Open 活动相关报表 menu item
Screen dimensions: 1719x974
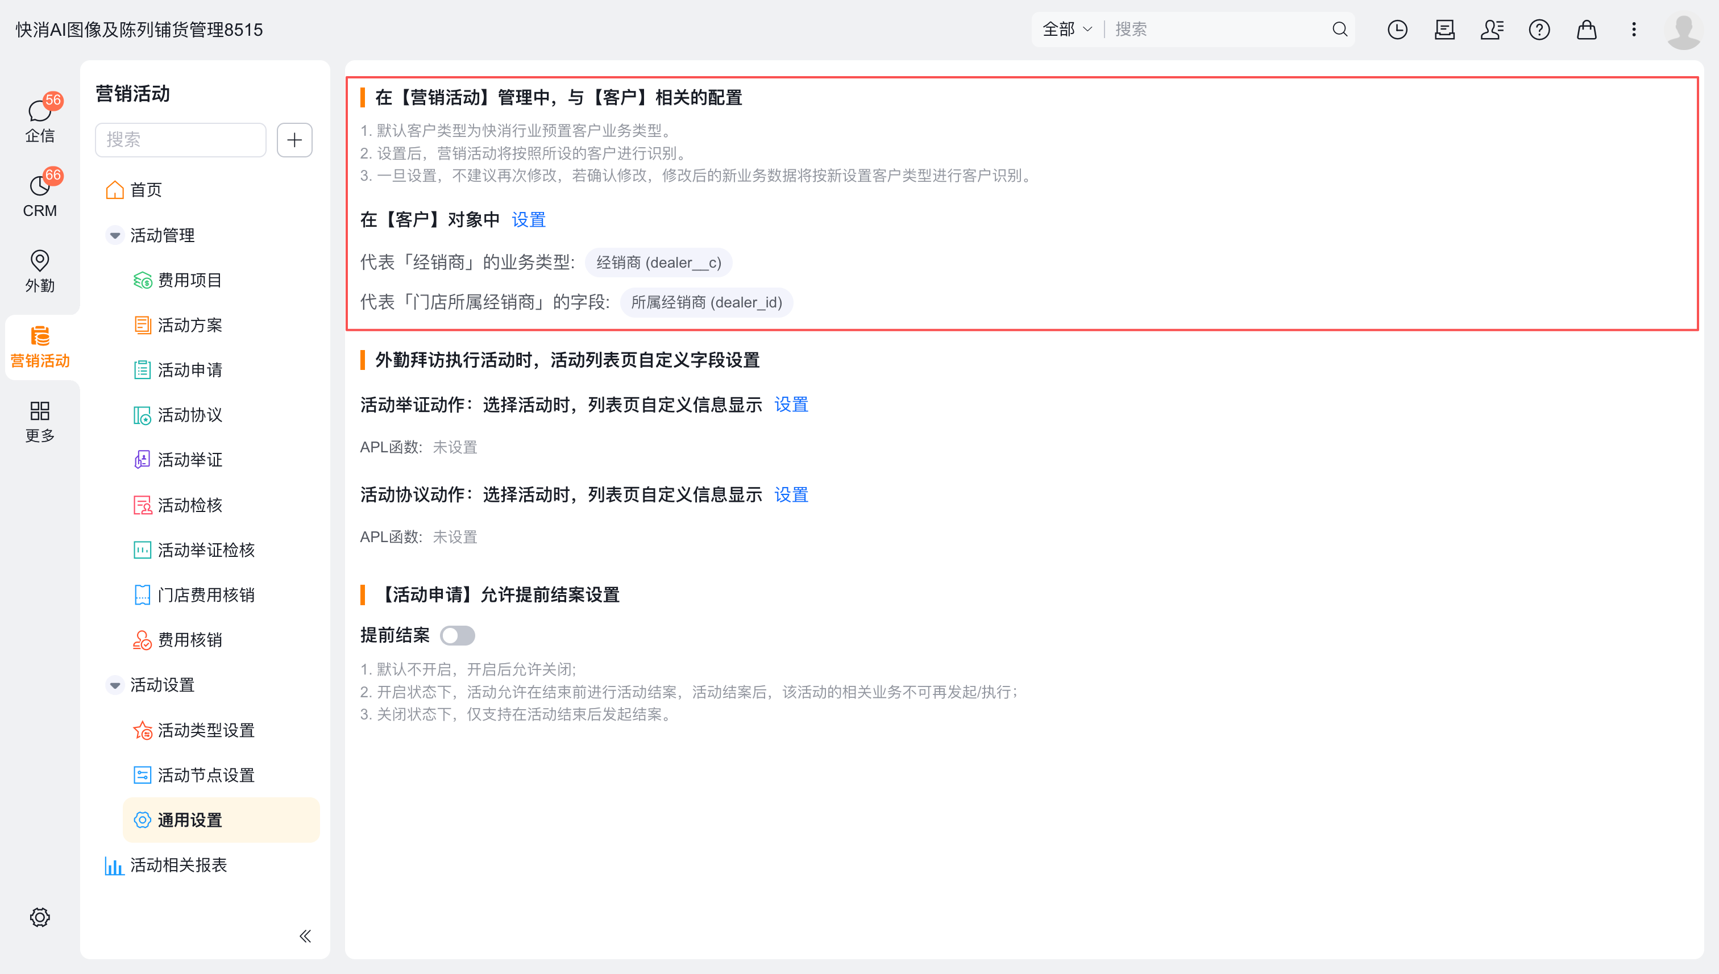[x=166, y=865]
